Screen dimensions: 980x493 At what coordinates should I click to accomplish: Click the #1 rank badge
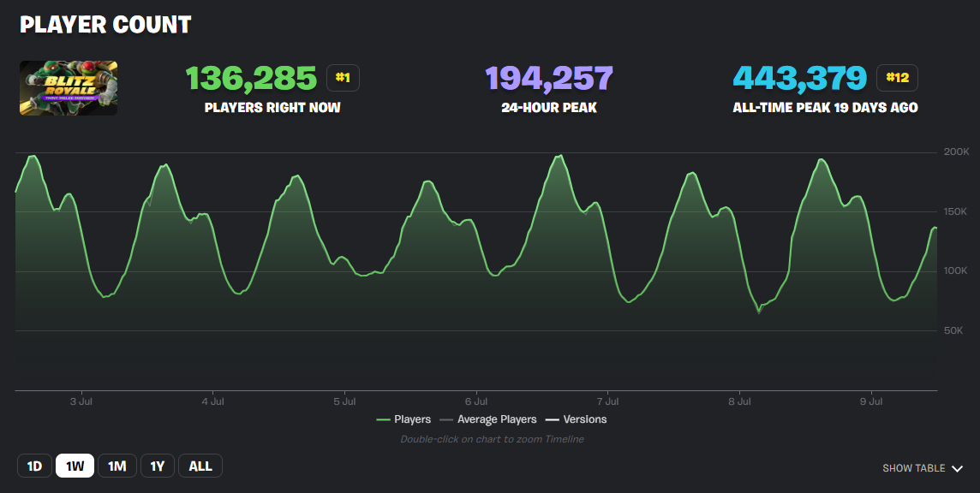coord(343,78)
